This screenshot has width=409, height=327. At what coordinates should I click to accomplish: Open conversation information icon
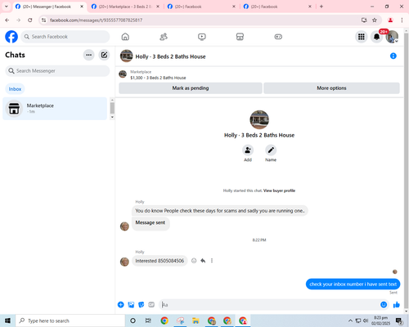393,56
